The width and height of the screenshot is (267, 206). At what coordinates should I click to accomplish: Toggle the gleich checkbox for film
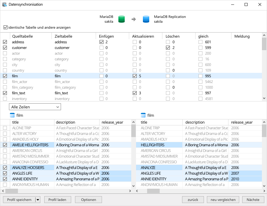pyautogui.click(x=200, y=76)
